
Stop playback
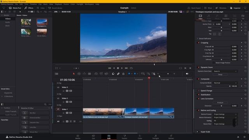pos(118,68)
